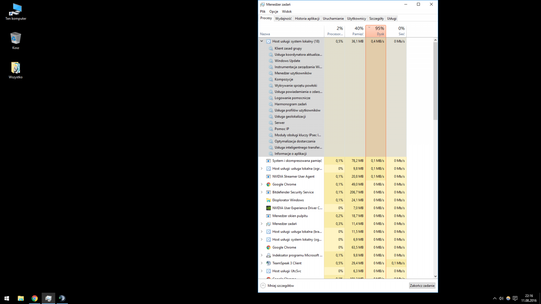The height and width of the screenshot is (304, 541).
Task: Expand the first Google Chrome process group
Action: coord(261,184)
